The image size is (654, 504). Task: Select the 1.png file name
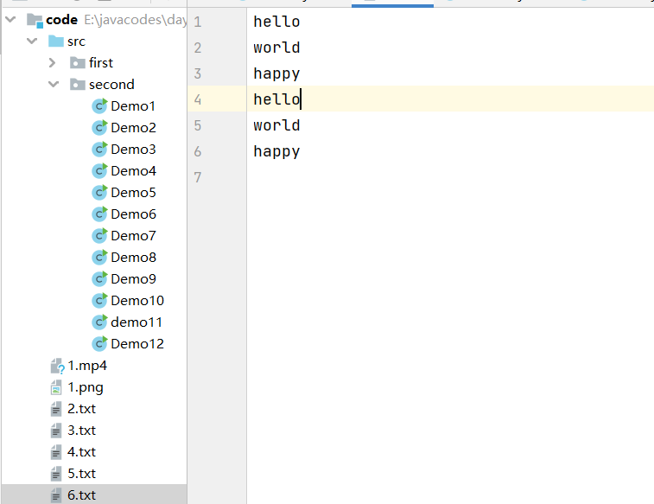click(x=85, y=387)
